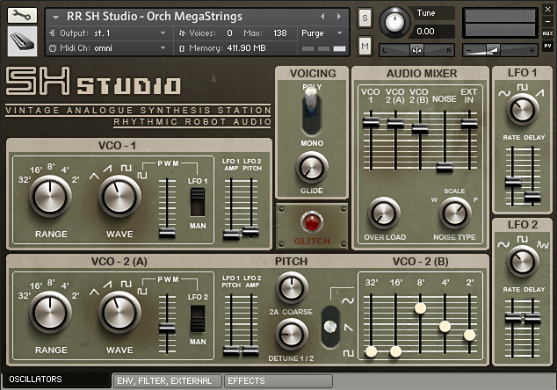Click the VCO-1 Range knob
Viewport: 557px width, 390px height.
[x=50, y=197]
